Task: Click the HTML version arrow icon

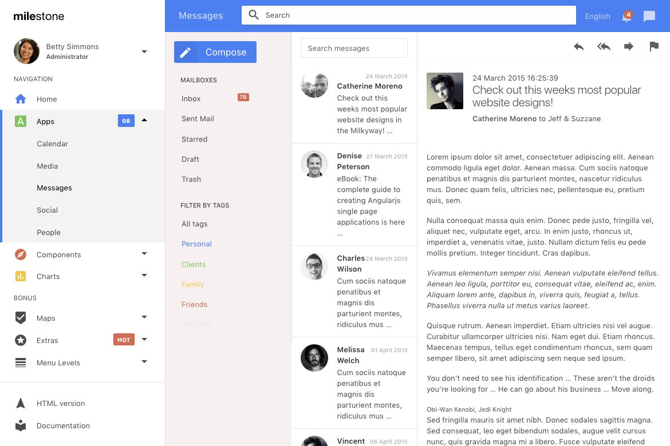Action: (x=21, y=403)
